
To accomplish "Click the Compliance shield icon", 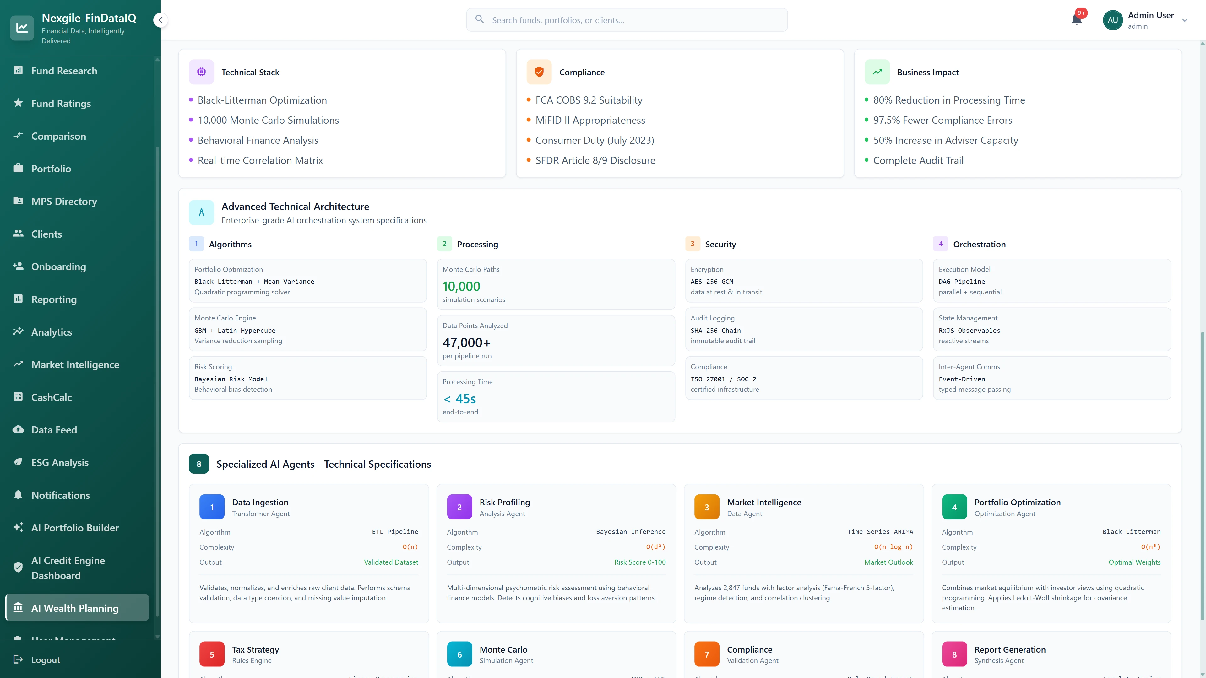I will tap(539, 72).
